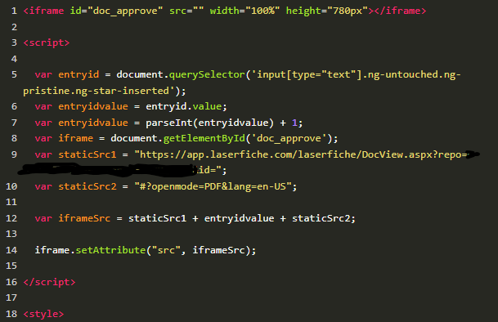Click the iframeSrc variable declaration on line 12
The image size is (498, 322).
84,218
